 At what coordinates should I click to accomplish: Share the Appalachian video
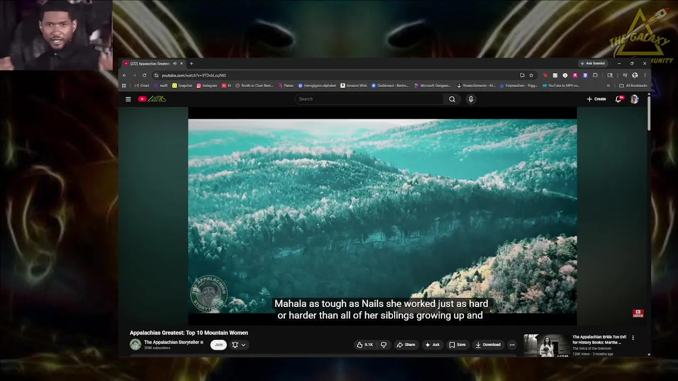(406, 344)
